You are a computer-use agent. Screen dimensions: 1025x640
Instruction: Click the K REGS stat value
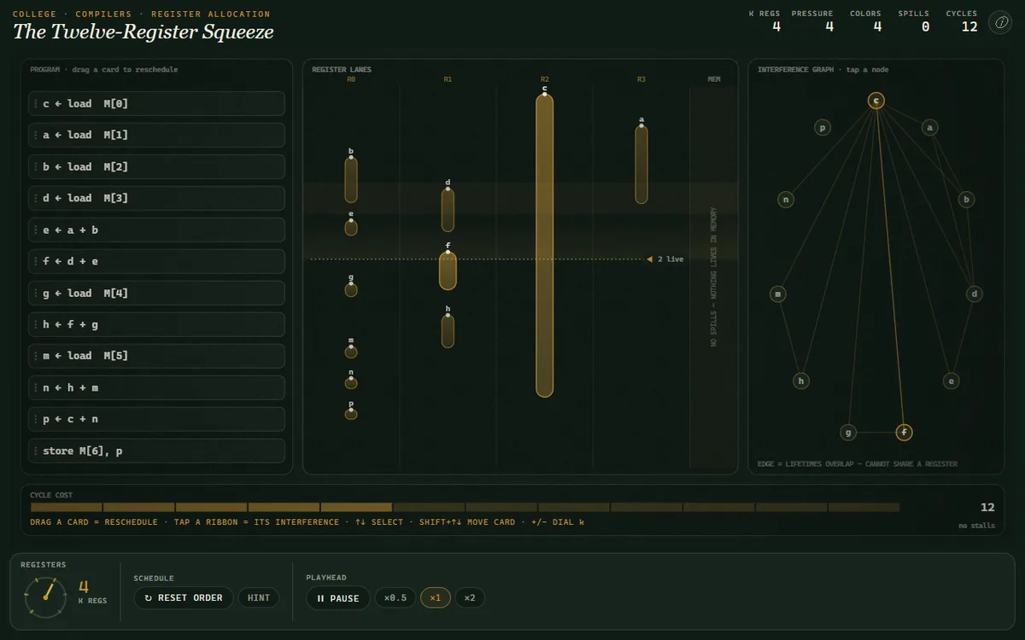pos(776,26)
